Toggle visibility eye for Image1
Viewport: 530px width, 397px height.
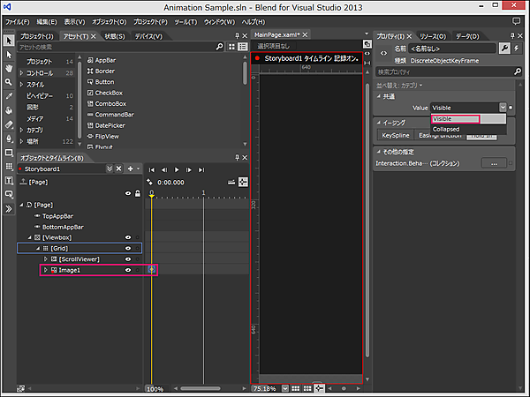(128, 270)
